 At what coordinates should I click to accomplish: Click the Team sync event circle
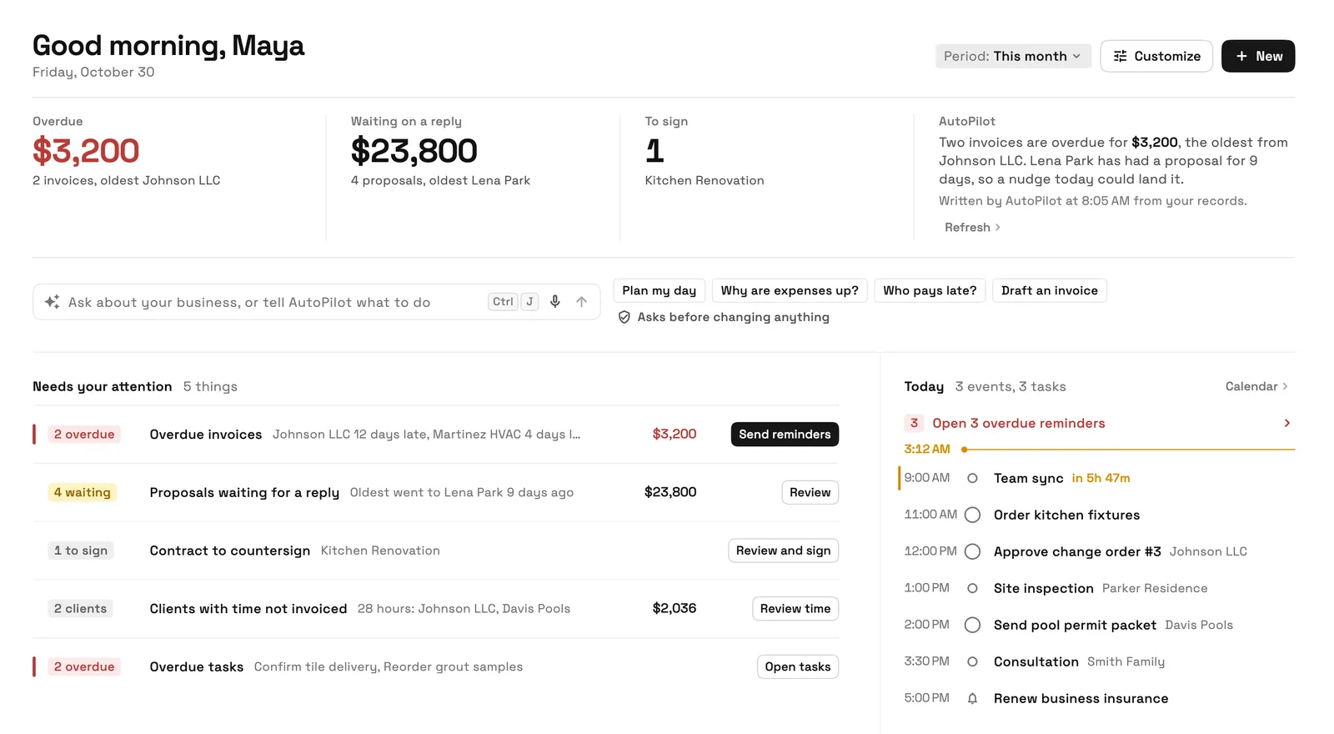point(972,479)
